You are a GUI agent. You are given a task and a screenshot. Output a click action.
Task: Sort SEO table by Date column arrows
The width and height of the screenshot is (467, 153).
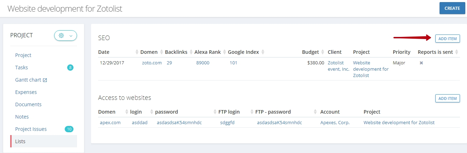pyautogui.click(x=137, y=52)
